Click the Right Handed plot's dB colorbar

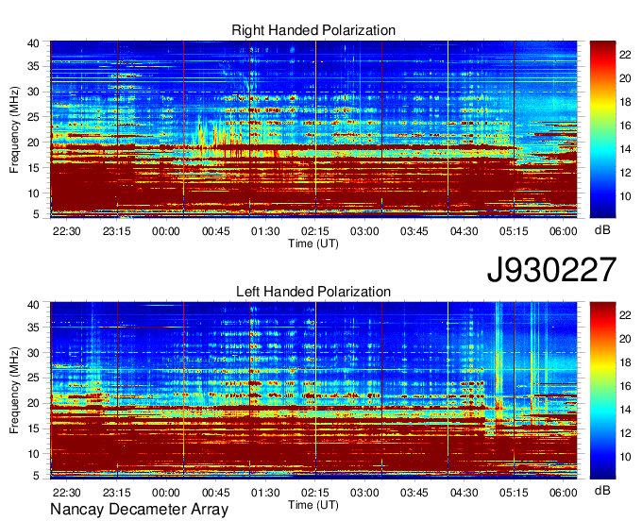point(602,129)
